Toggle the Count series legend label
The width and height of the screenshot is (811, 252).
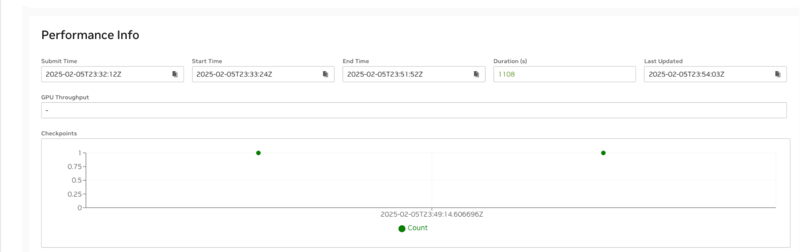(x=417, y=228)
